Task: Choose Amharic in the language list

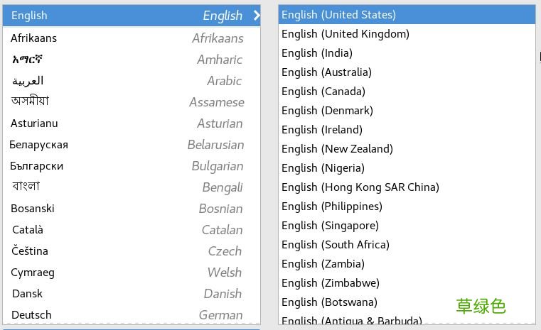Action: coord(132,60)
